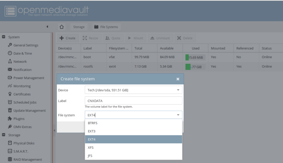Open Update Management icon
Image resolution: width=283 pixels, height=163 pixels.
pos(10,110)
